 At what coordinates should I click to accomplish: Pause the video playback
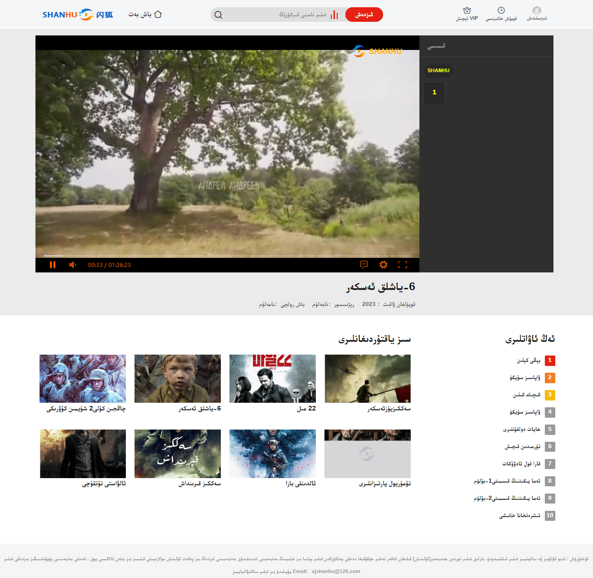(x=53, y=265)
